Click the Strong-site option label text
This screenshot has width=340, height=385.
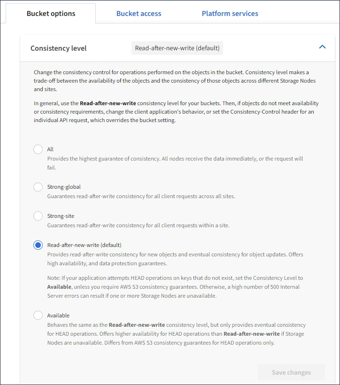coord(61,216)
